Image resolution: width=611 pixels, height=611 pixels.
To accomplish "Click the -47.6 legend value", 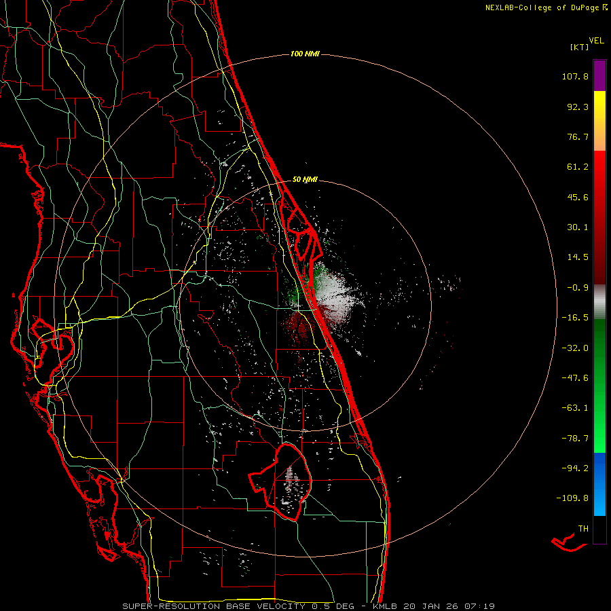I will pyautogui.click(x=575, y=378).
